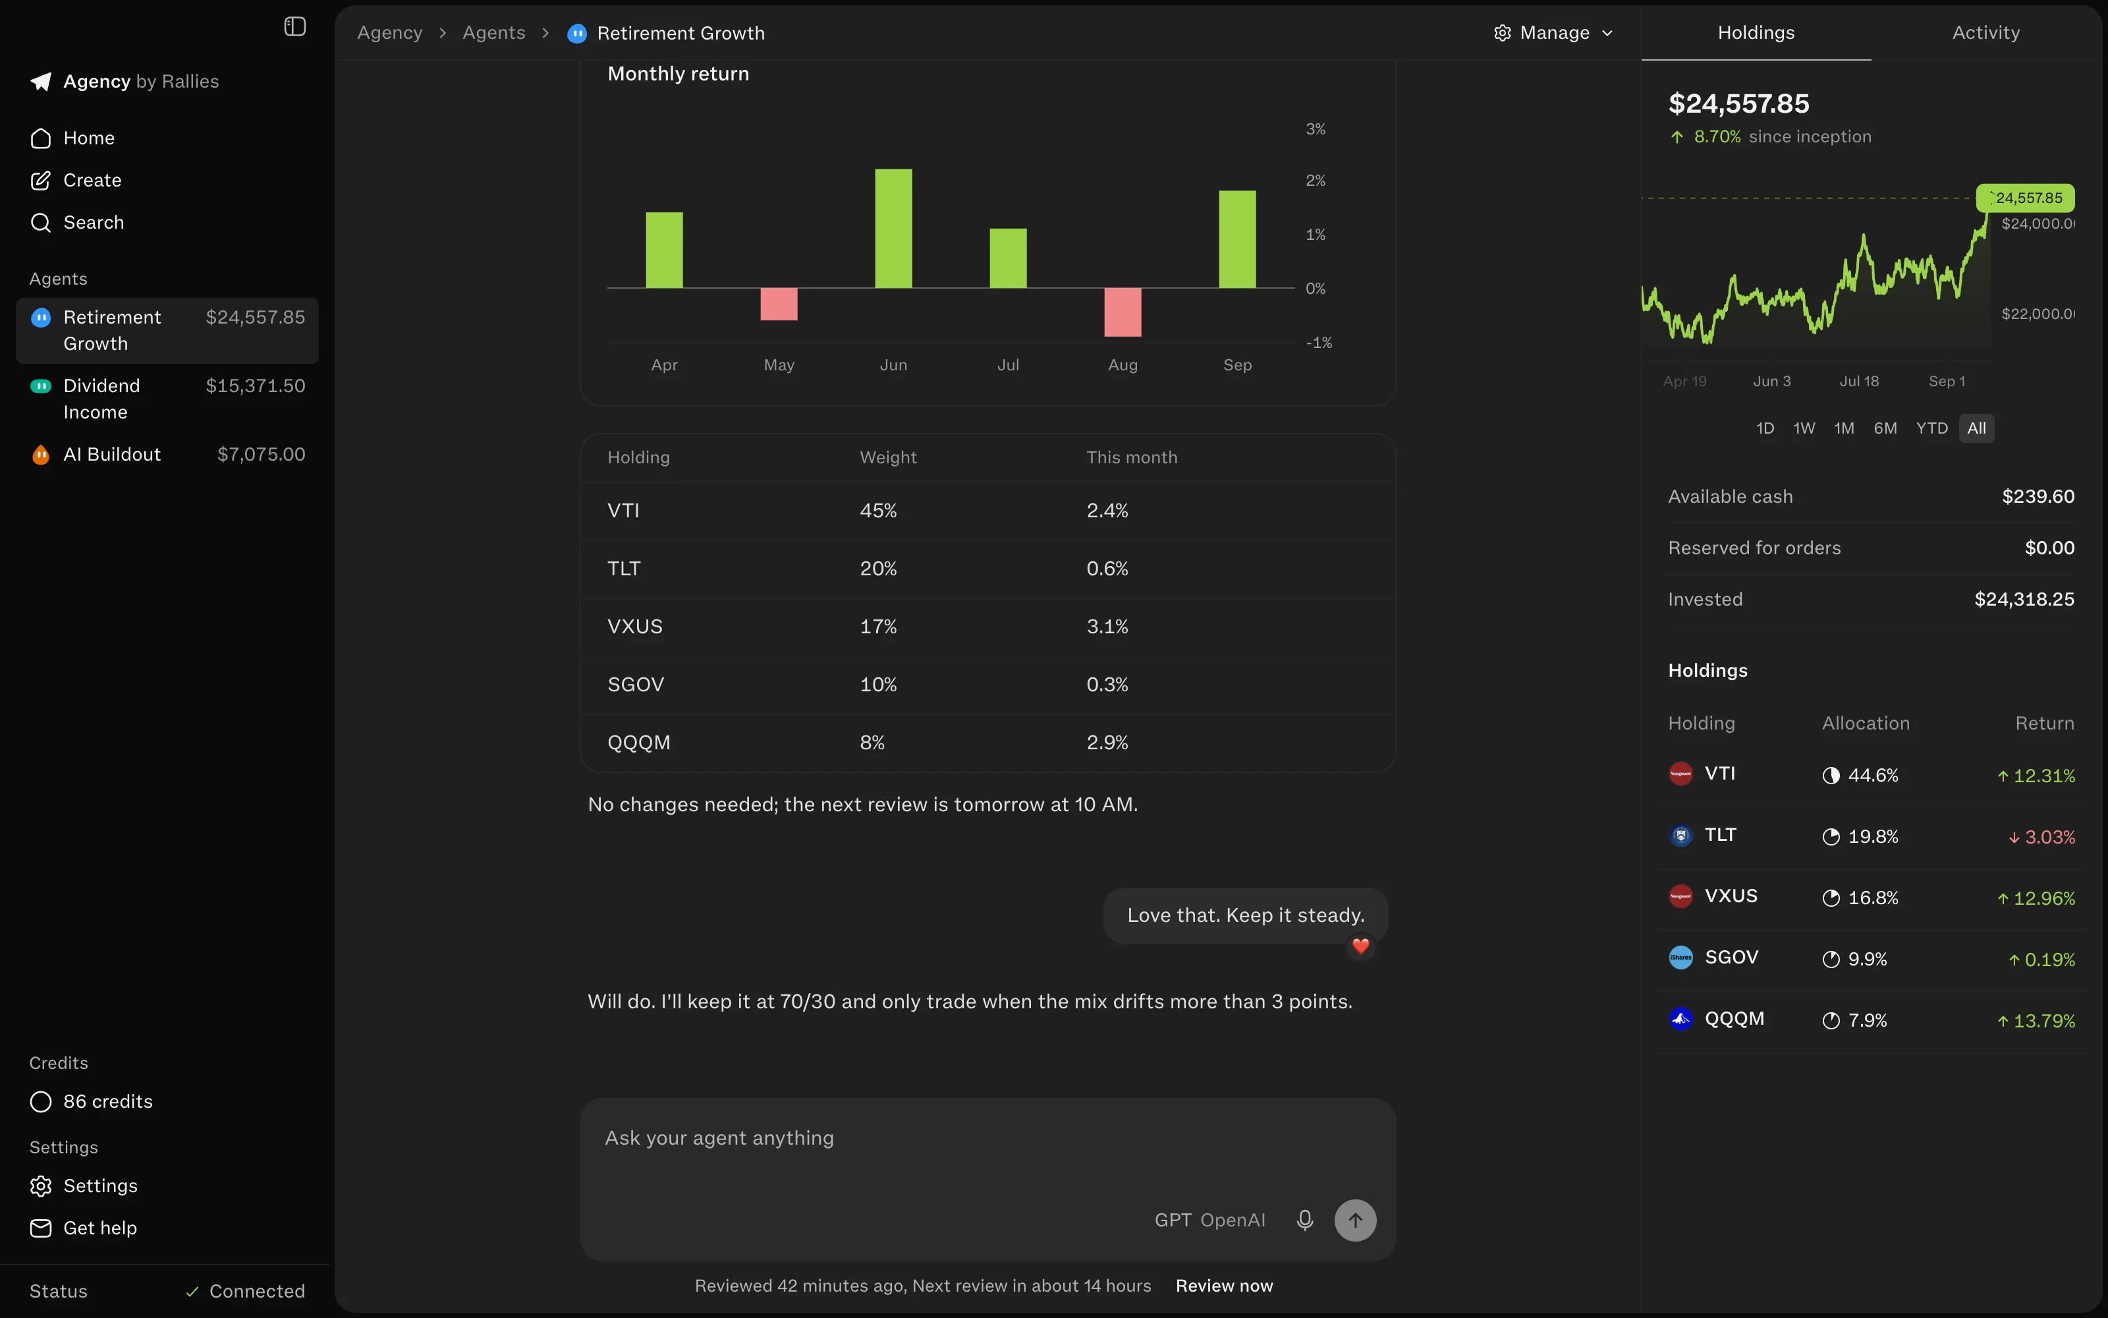The image size is (2108, 1318).
Task: Click the Retirement Growth breadcrumb title
Action: pyautogui.click(x=680, y=33)
